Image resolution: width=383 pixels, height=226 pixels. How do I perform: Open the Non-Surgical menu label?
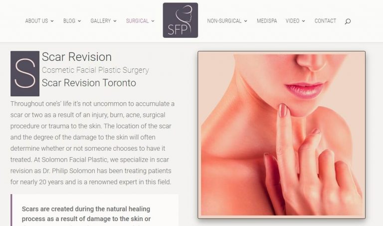pos(224,21)
